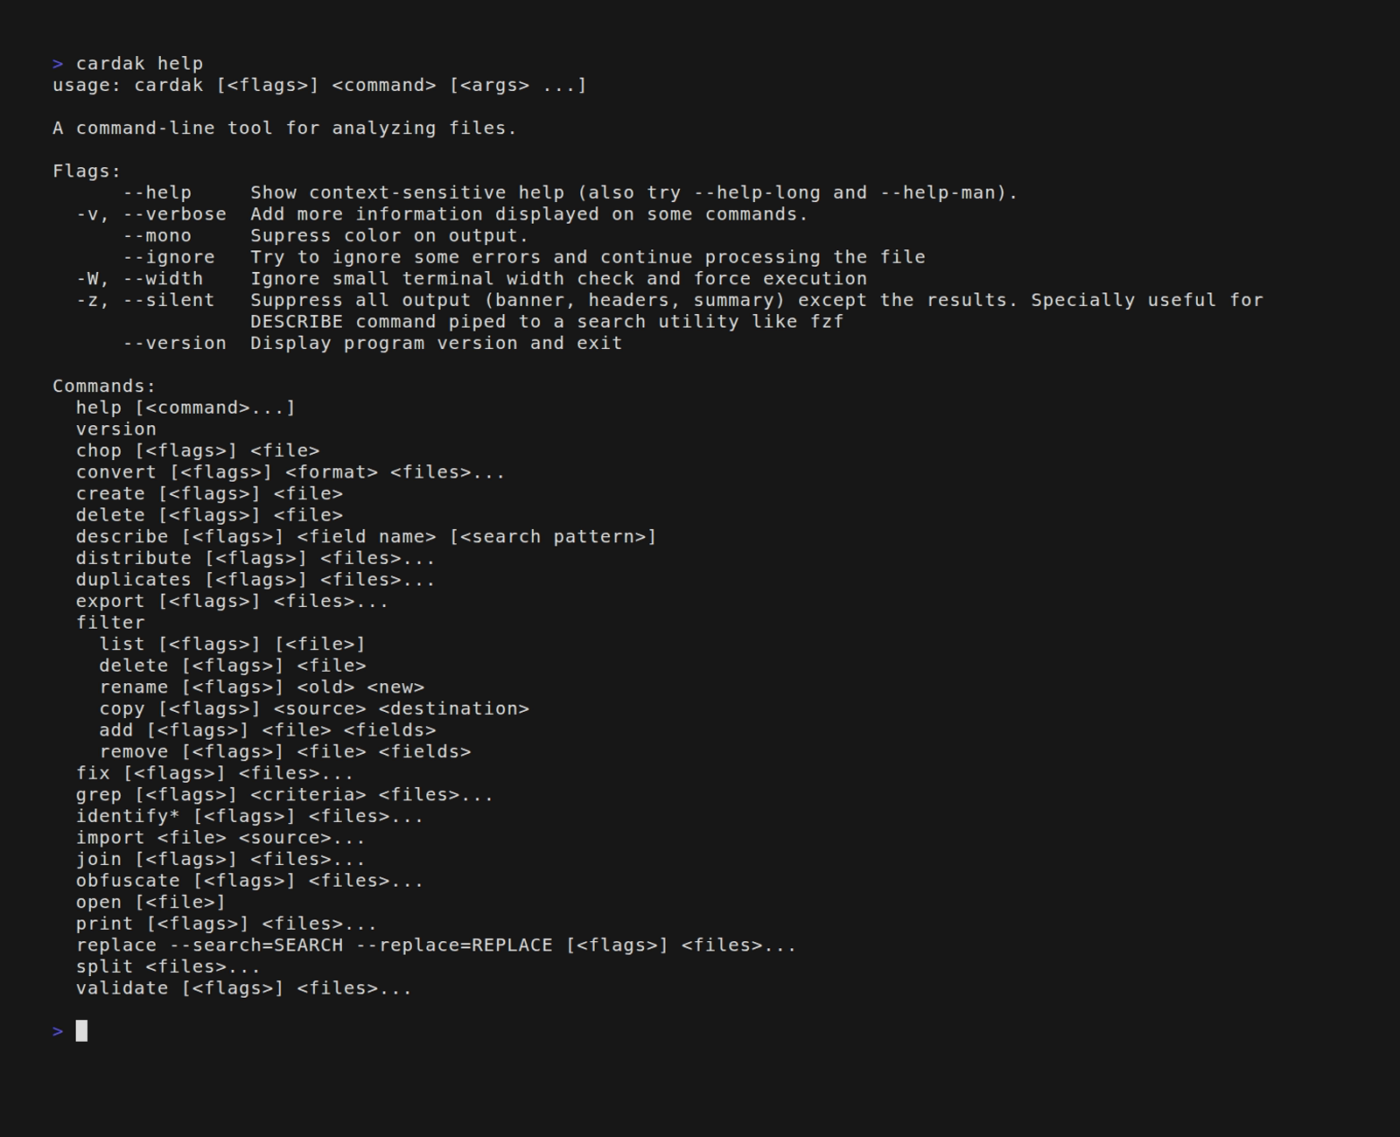Click the terminal cursor block at bottom prompt

coord(81,1031)
